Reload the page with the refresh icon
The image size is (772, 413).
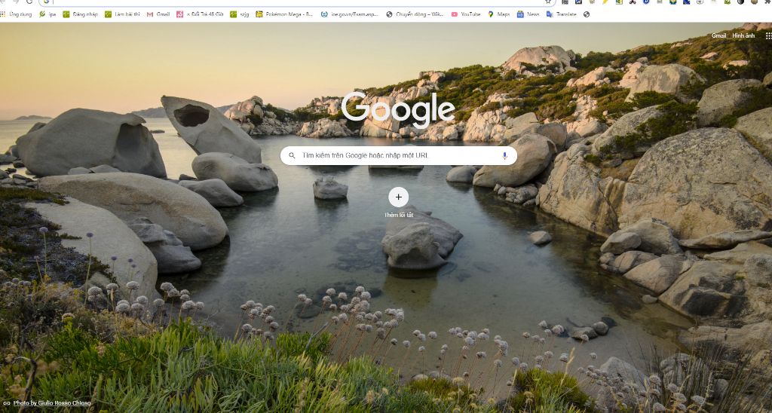point(29,2)
